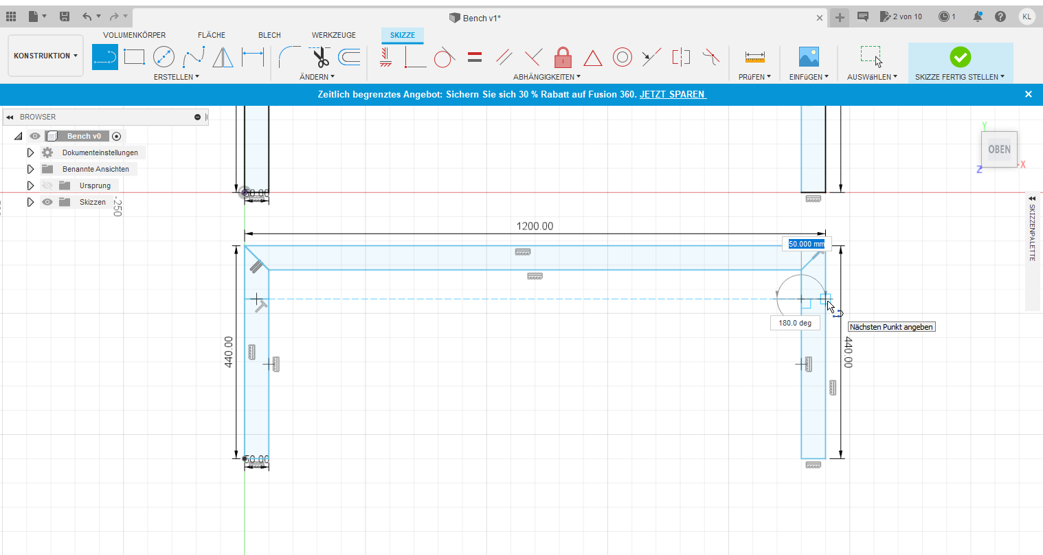1043x555 pixels.
Task: Show the Ursprung folder via eye icon
Action: (x=47, y=185)
